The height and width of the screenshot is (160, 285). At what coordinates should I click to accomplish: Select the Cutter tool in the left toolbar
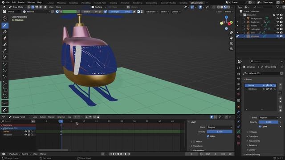5,50
